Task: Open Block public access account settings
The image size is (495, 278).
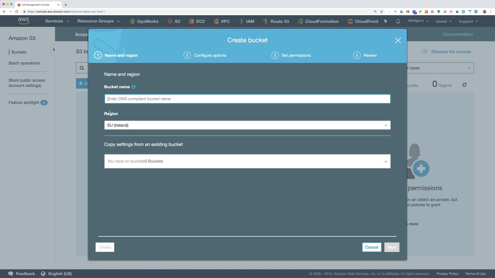Action: tap(27, 83)
